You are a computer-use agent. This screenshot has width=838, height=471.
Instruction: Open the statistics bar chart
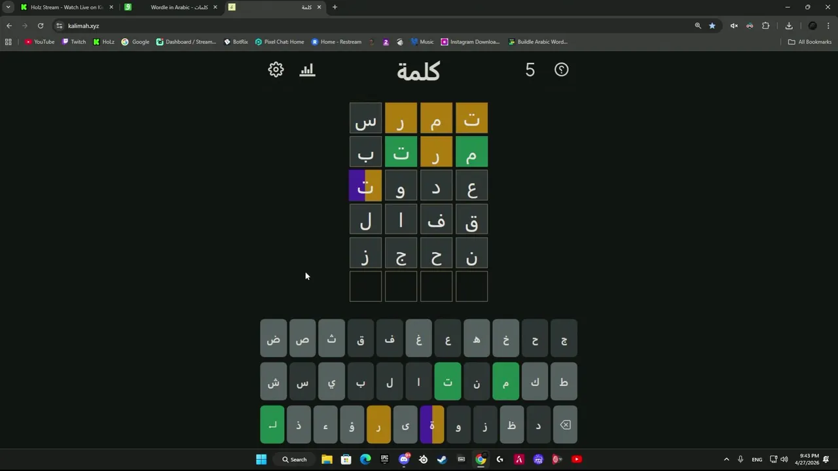click(307, 69)
